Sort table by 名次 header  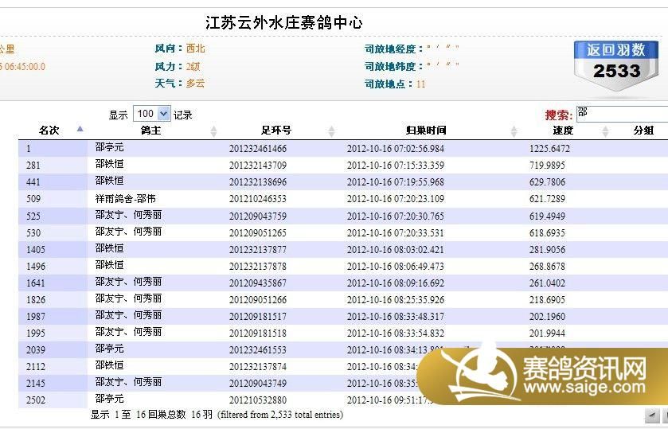coord(49,131)
